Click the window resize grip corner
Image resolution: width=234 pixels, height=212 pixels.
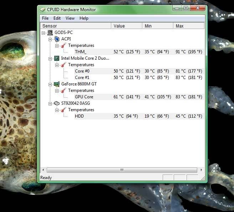(x=203, y=178)
